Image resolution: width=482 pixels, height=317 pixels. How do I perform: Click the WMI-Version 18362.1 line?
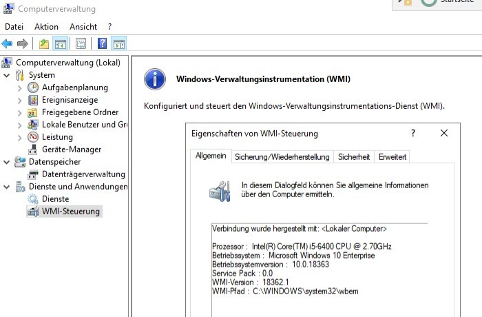251,283
